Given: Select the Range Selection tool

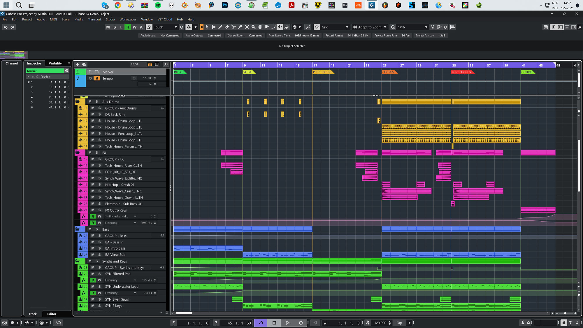Looking at the screenshot, I should pyautogui.click(x=213, y=27).
